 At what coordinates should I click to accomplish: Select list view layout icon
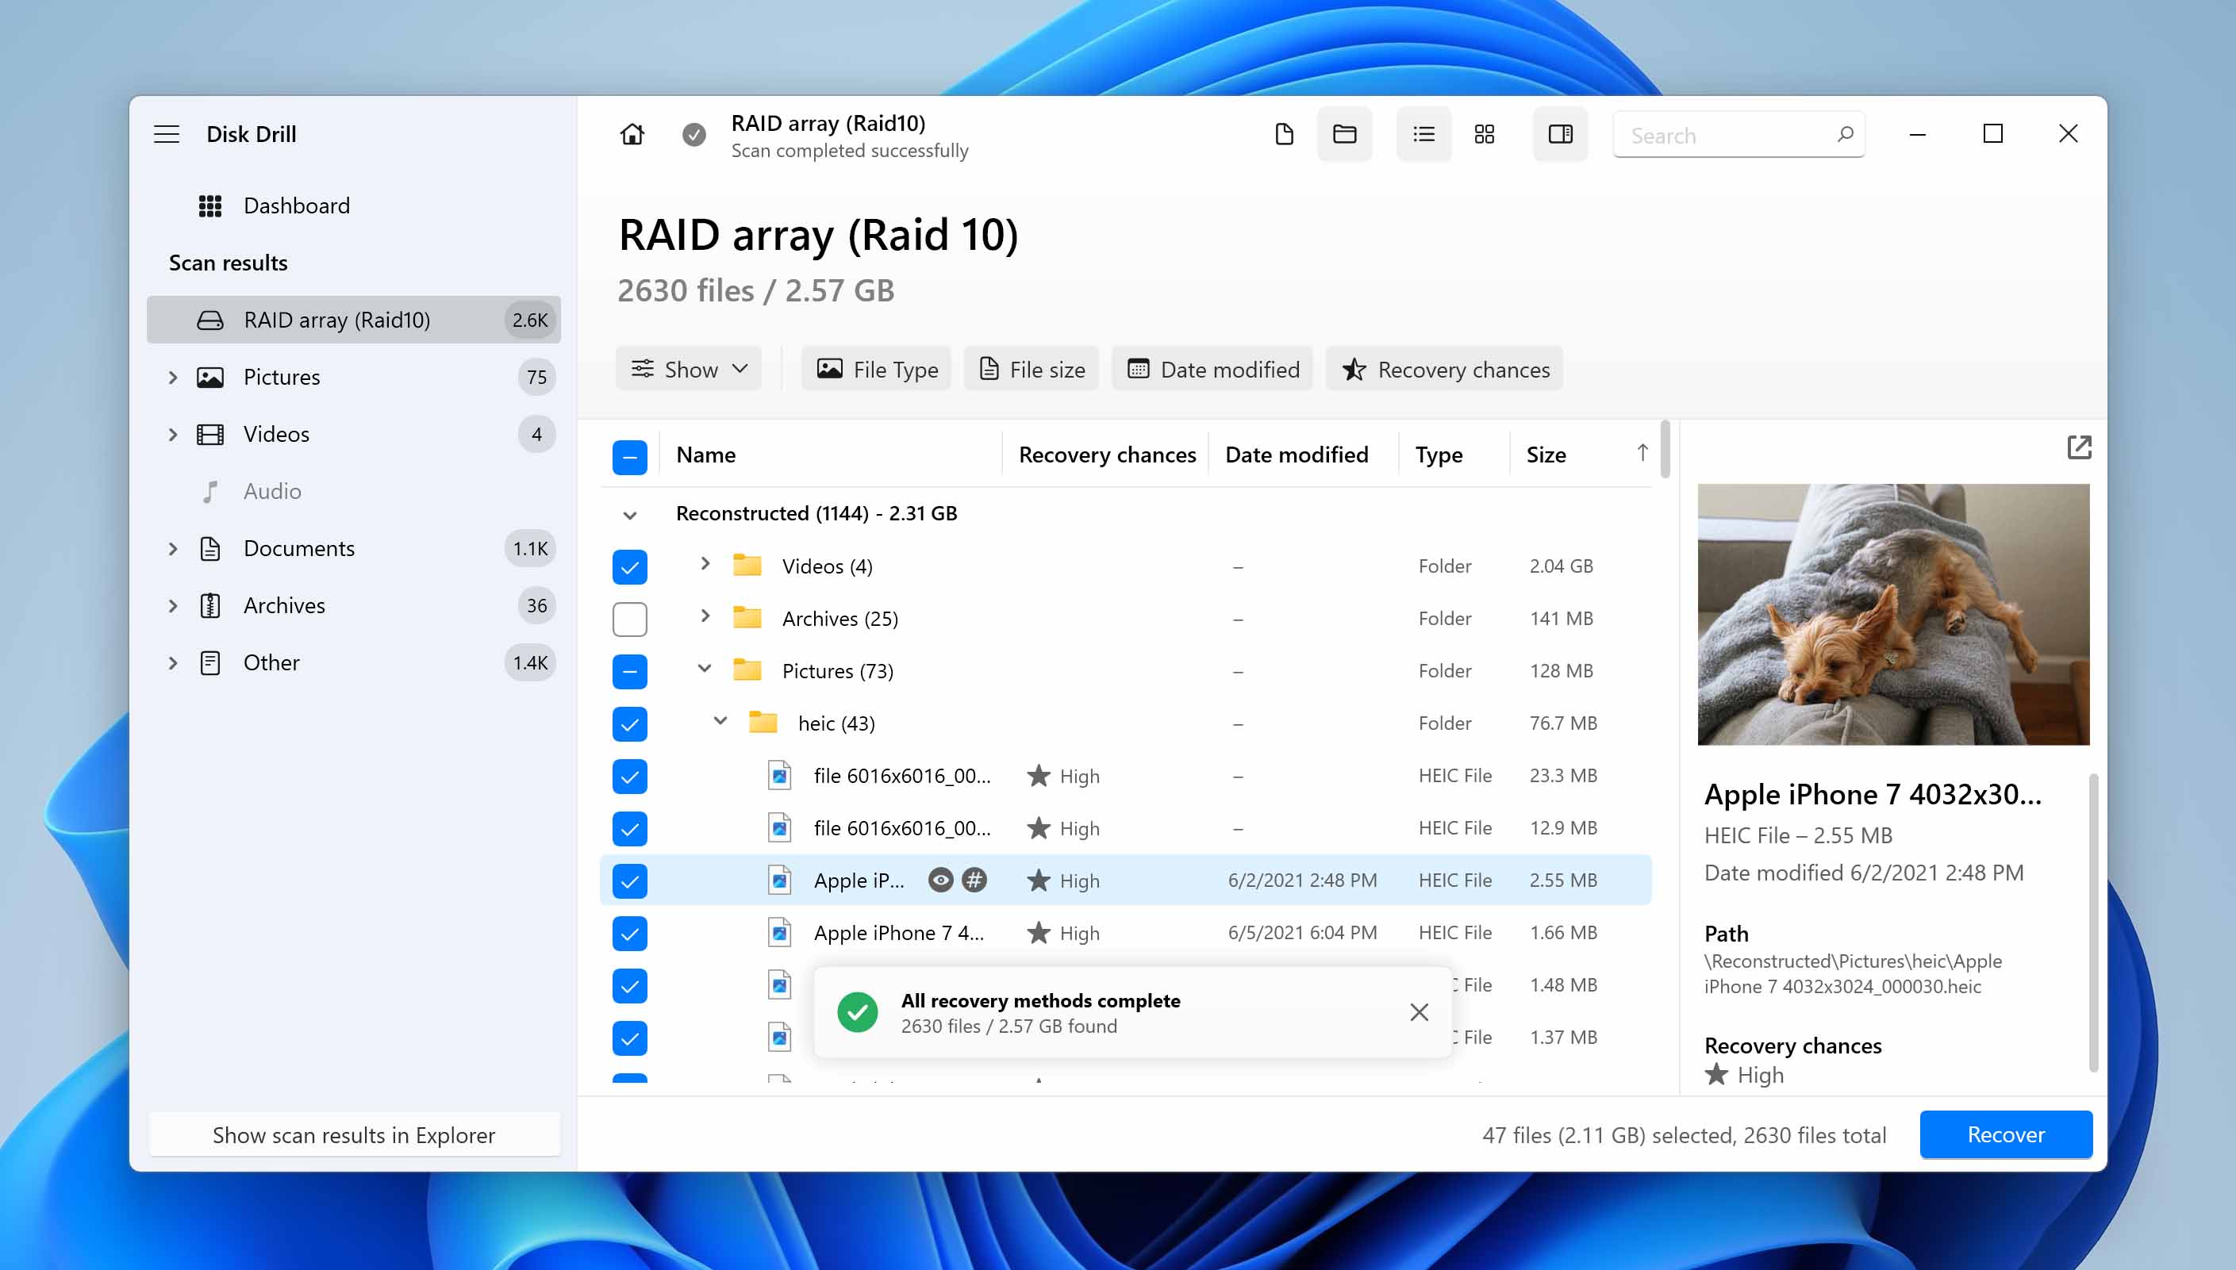(1423, 134)
